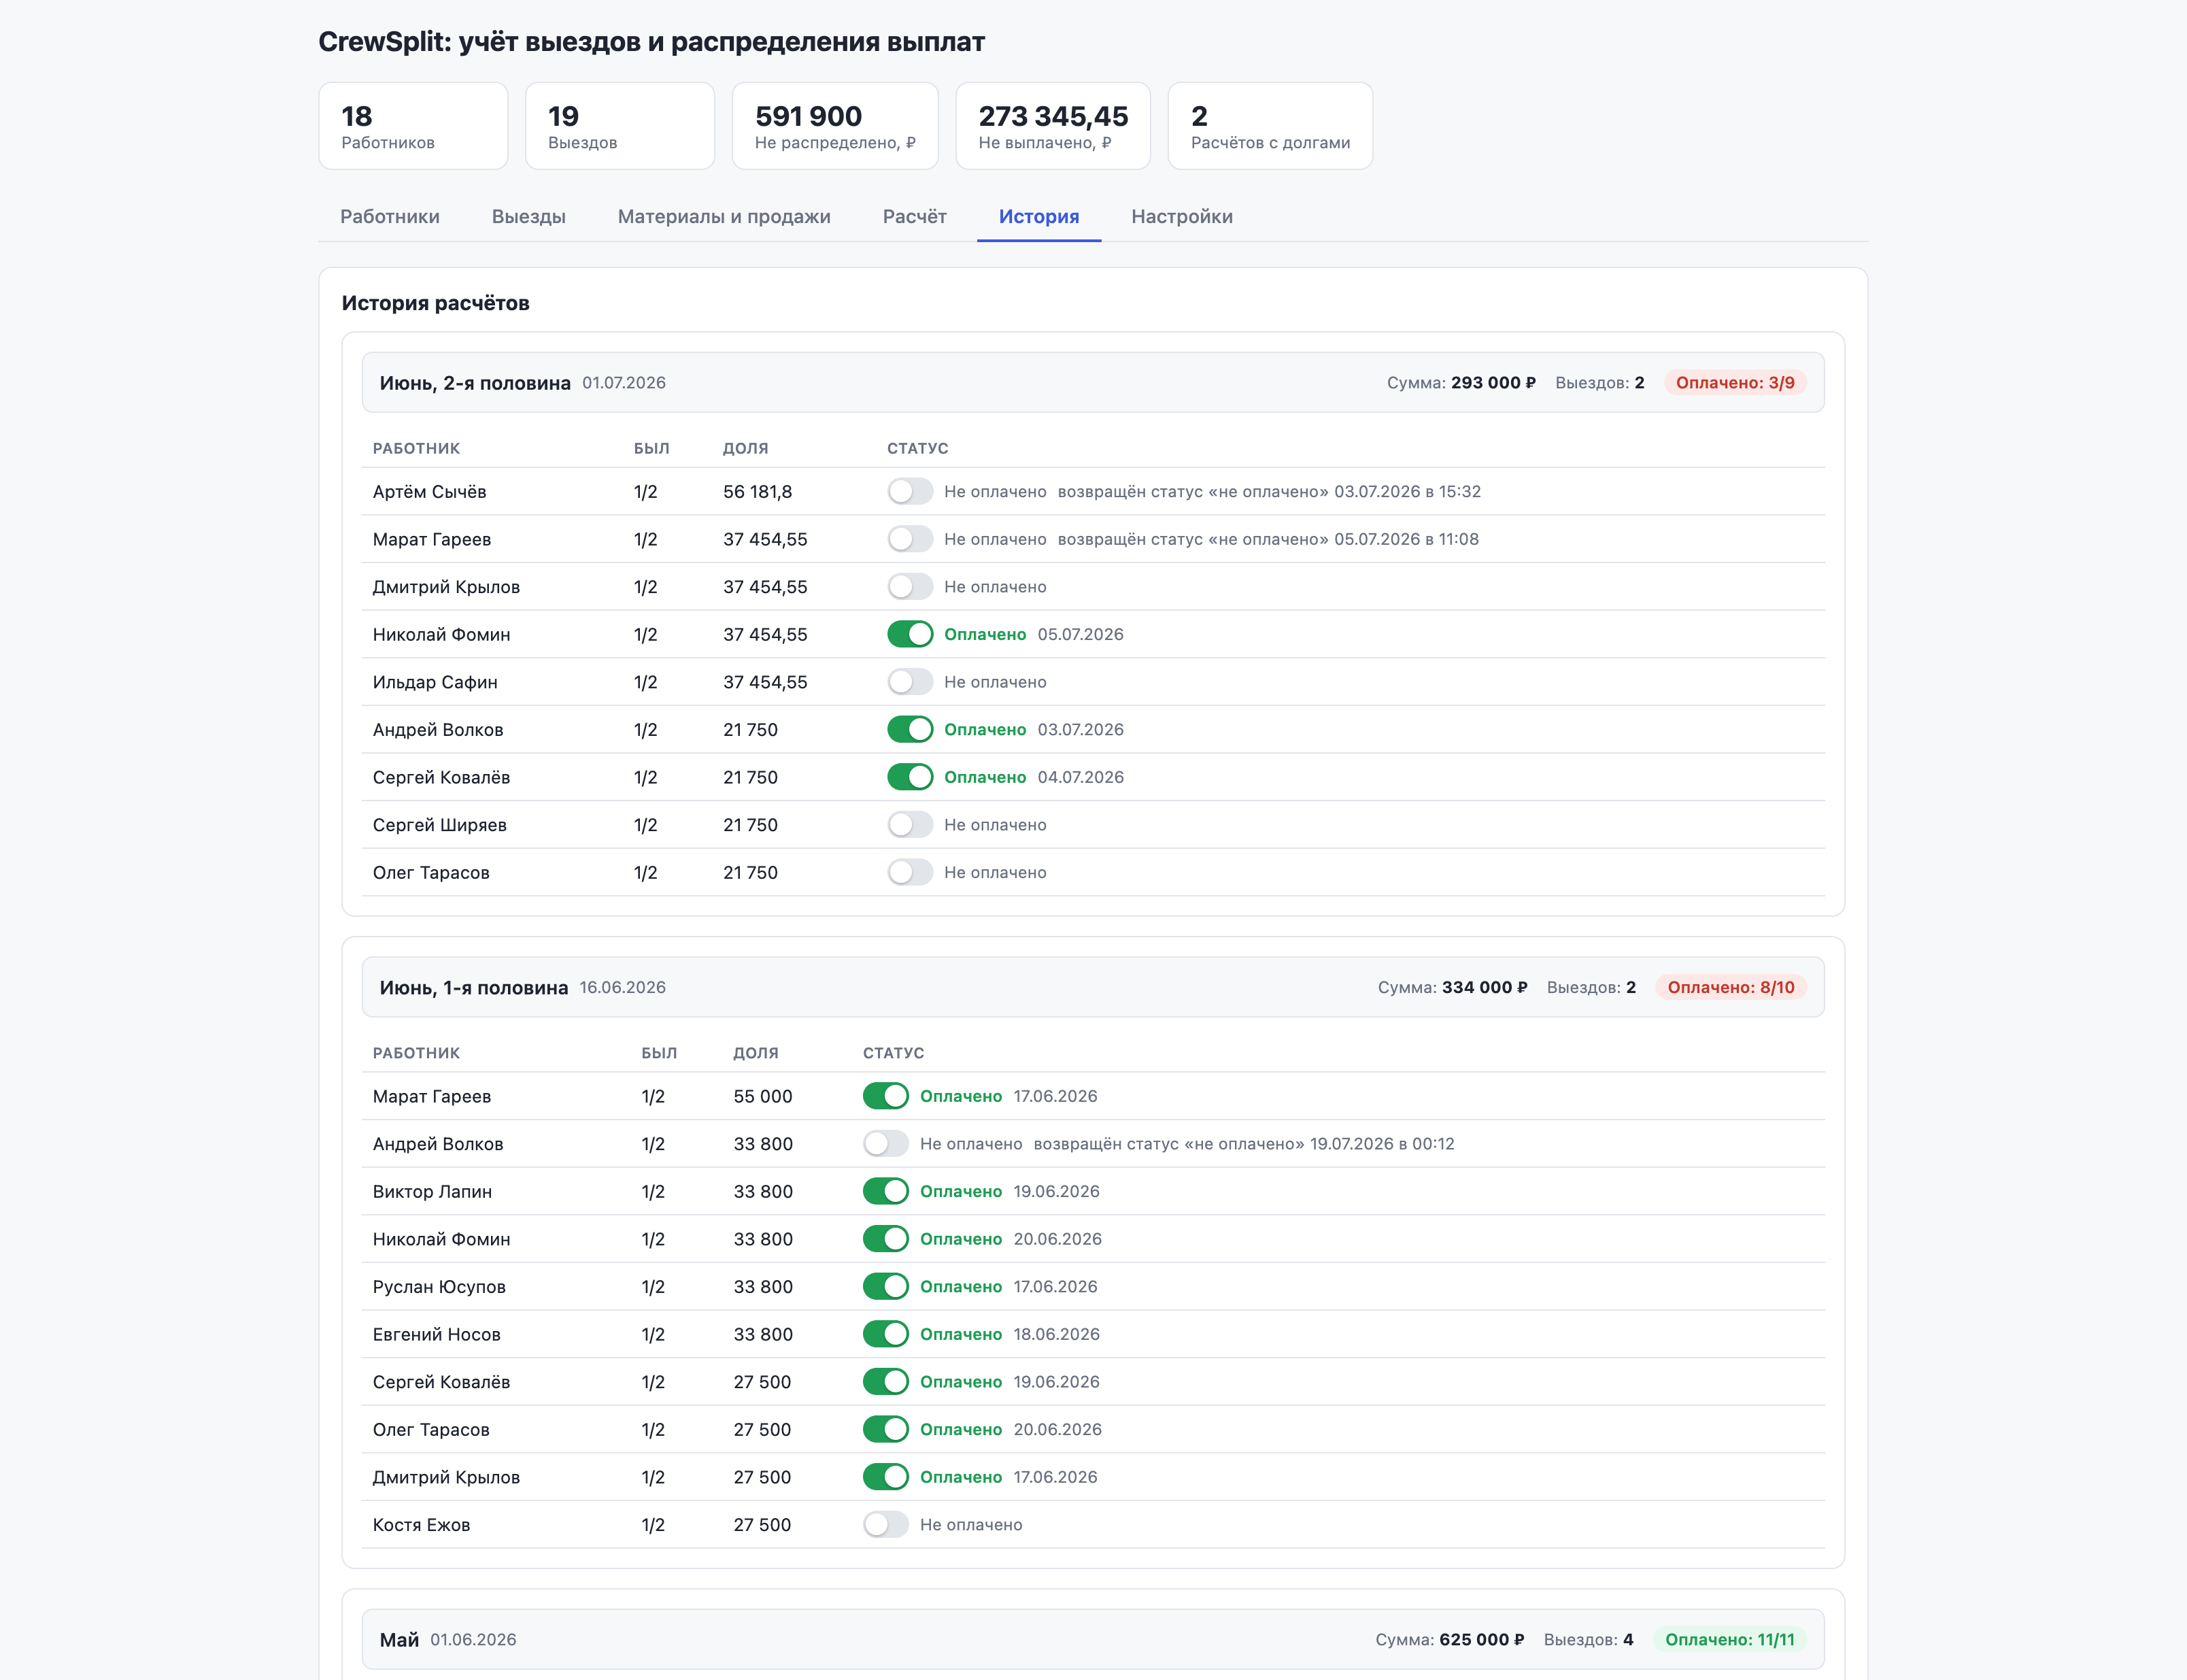Unmark Виктор Лапин's paid status
This screenshot has height=1680, width=2187.
(885, 1191)
